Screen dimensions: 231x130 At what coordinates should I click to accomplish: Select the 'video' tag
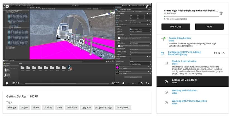coord(36,107)
